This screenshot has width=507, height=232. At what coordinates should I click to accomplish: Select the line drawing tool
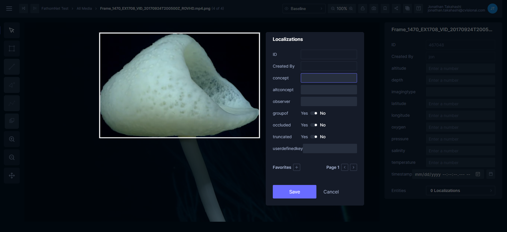point(12,67)
